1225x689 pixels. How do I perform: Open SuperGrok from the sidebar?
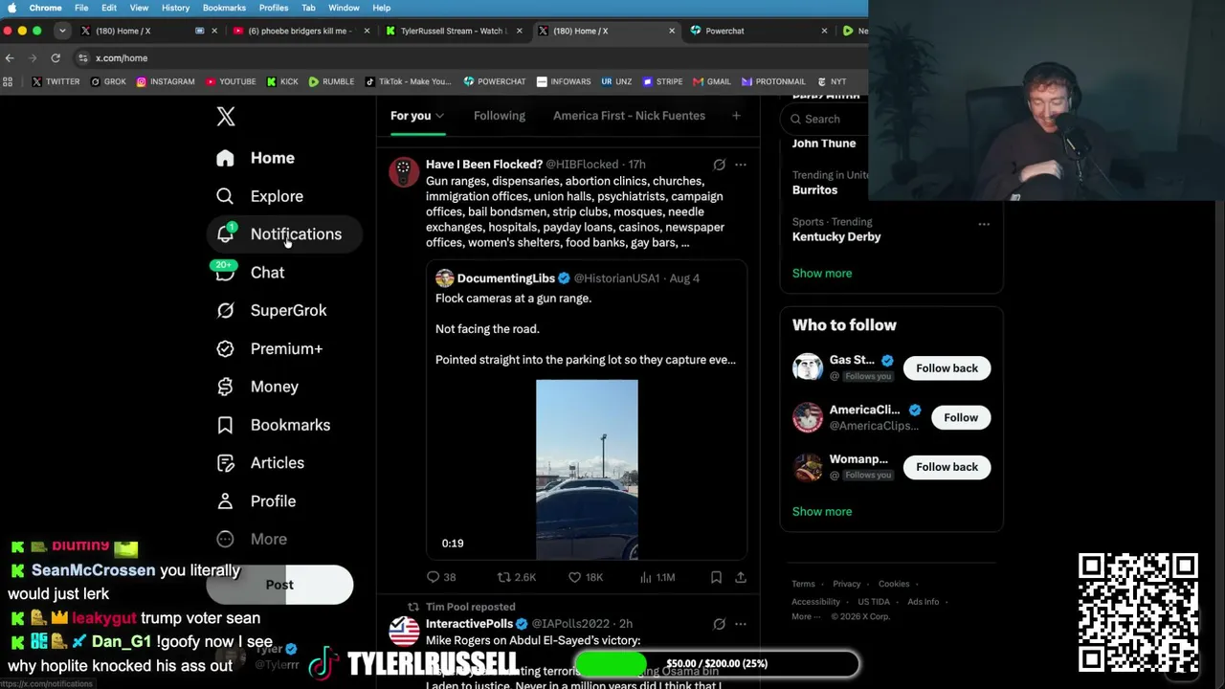pyautogui.click(x=271, y=310)
